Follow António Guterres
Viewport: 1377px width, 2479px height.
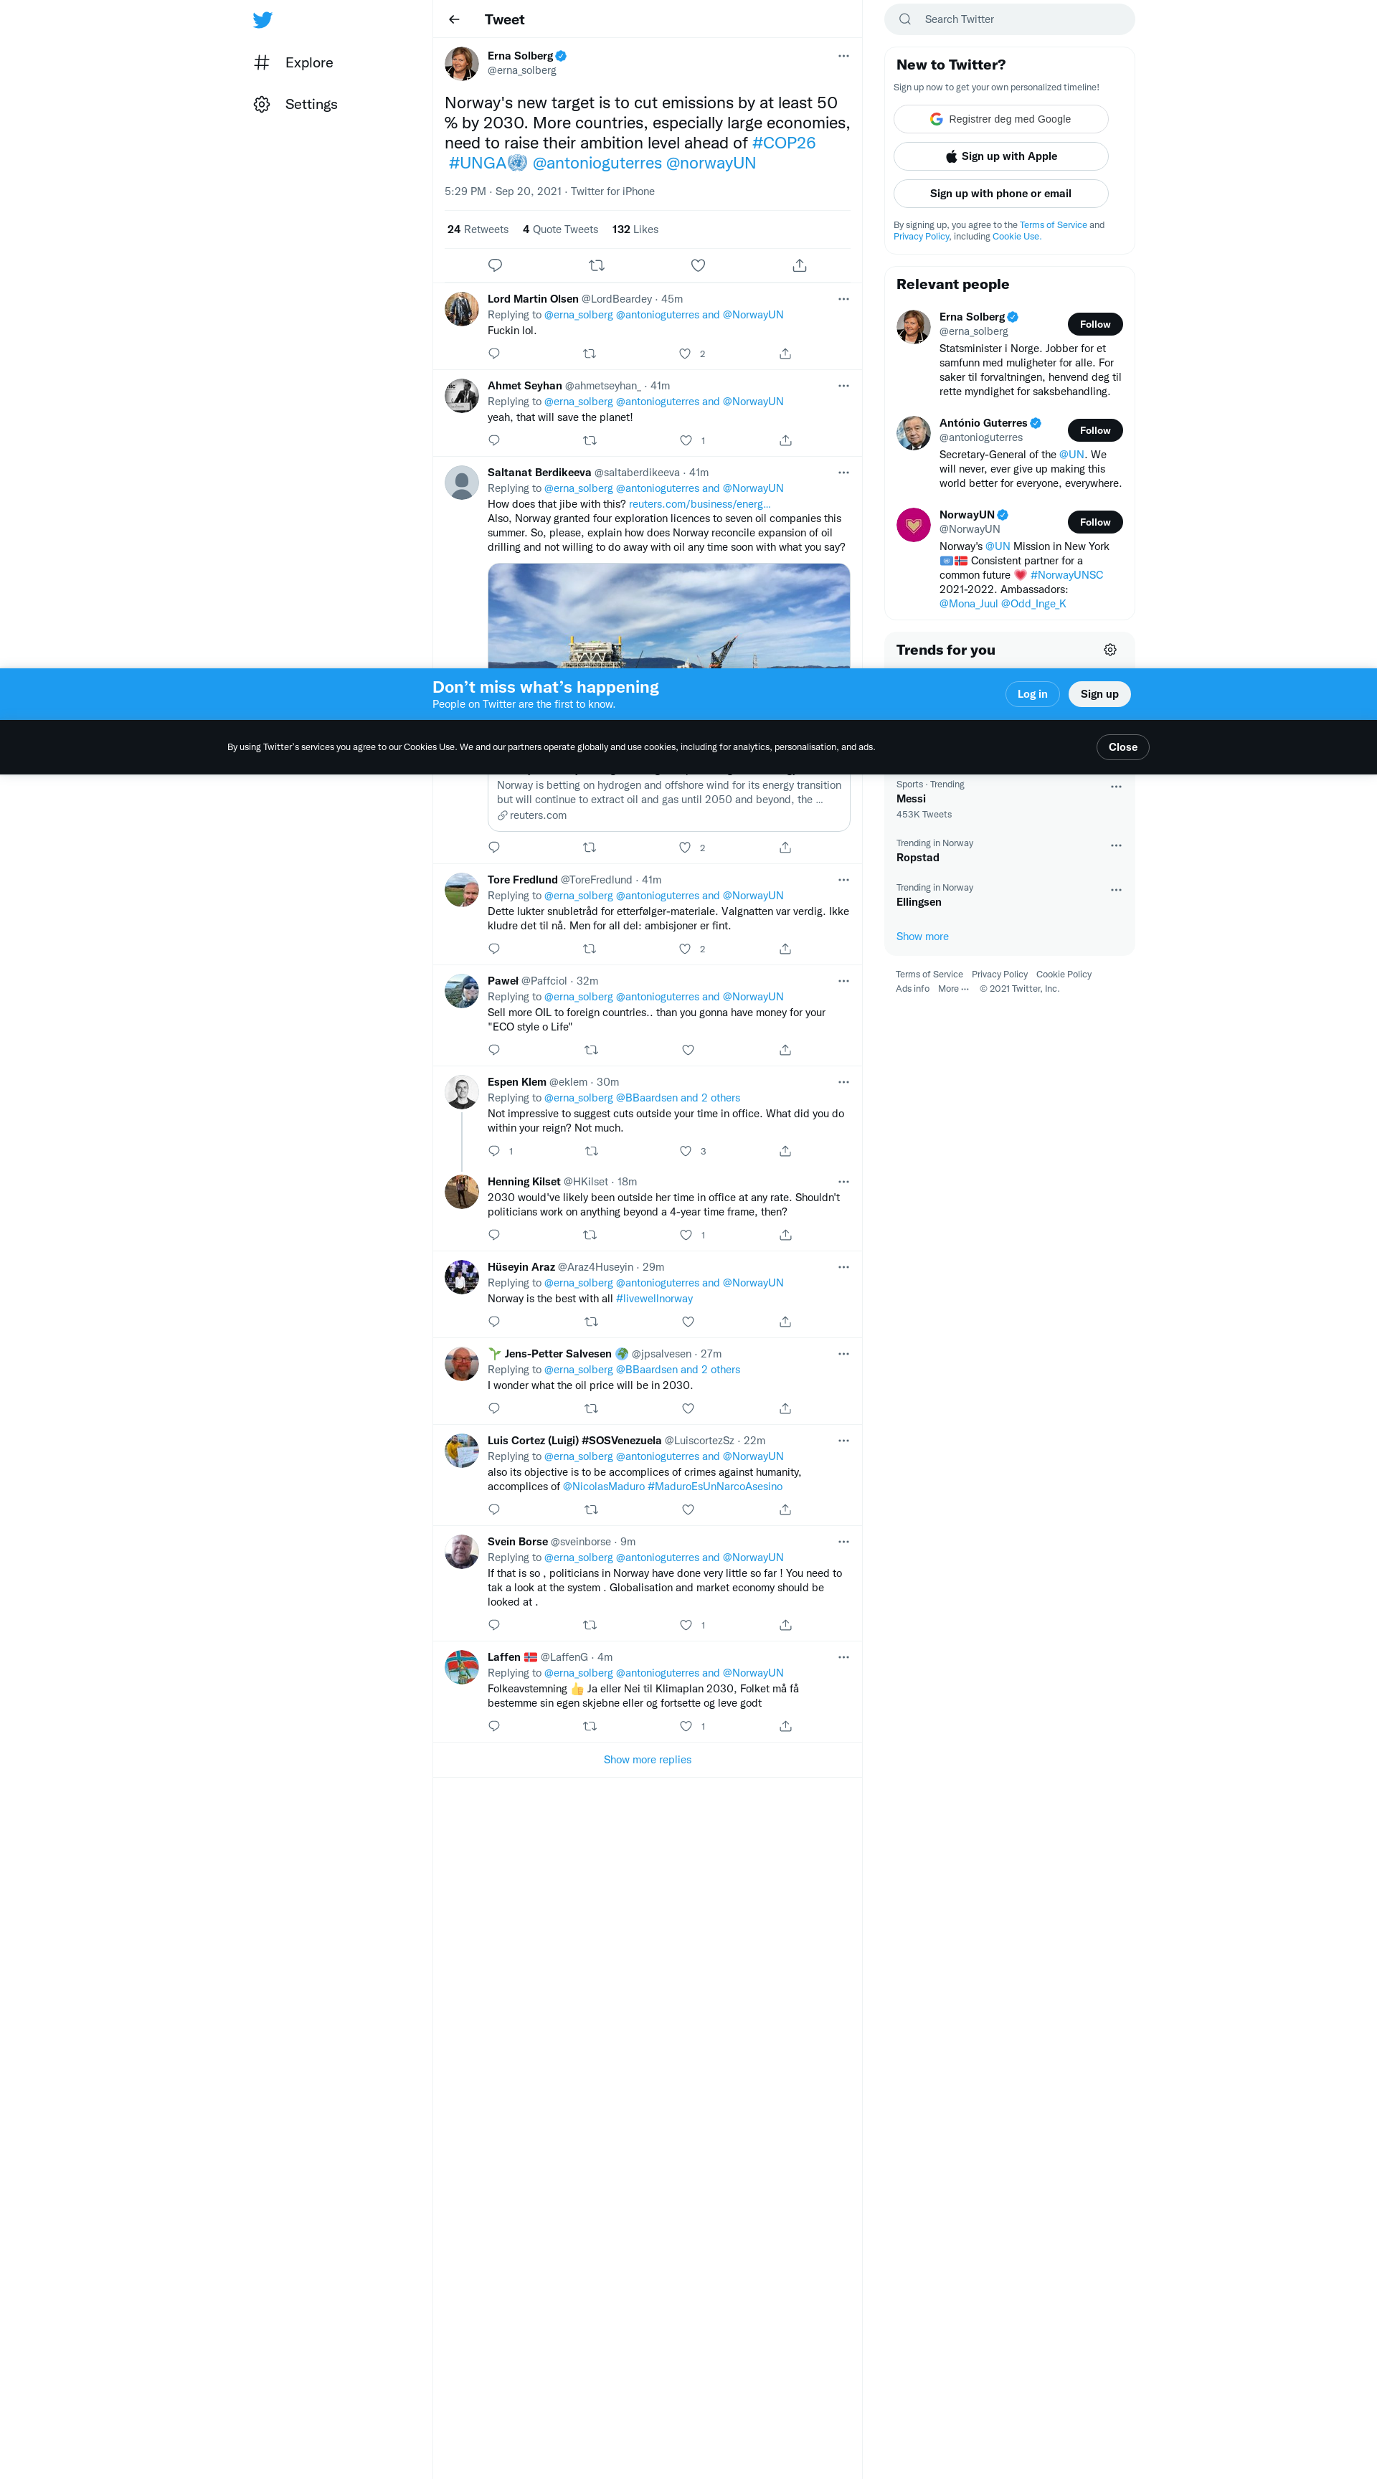point(1094,430)
